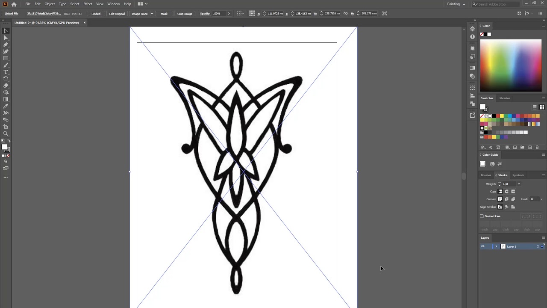Viewport: 547px width, 308px height.
Task: Select the black swatch in Color panel
Action: pos(485,34)
